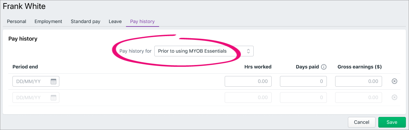
Task: Click the second row Gross earnings field
Action: (359, 98)
